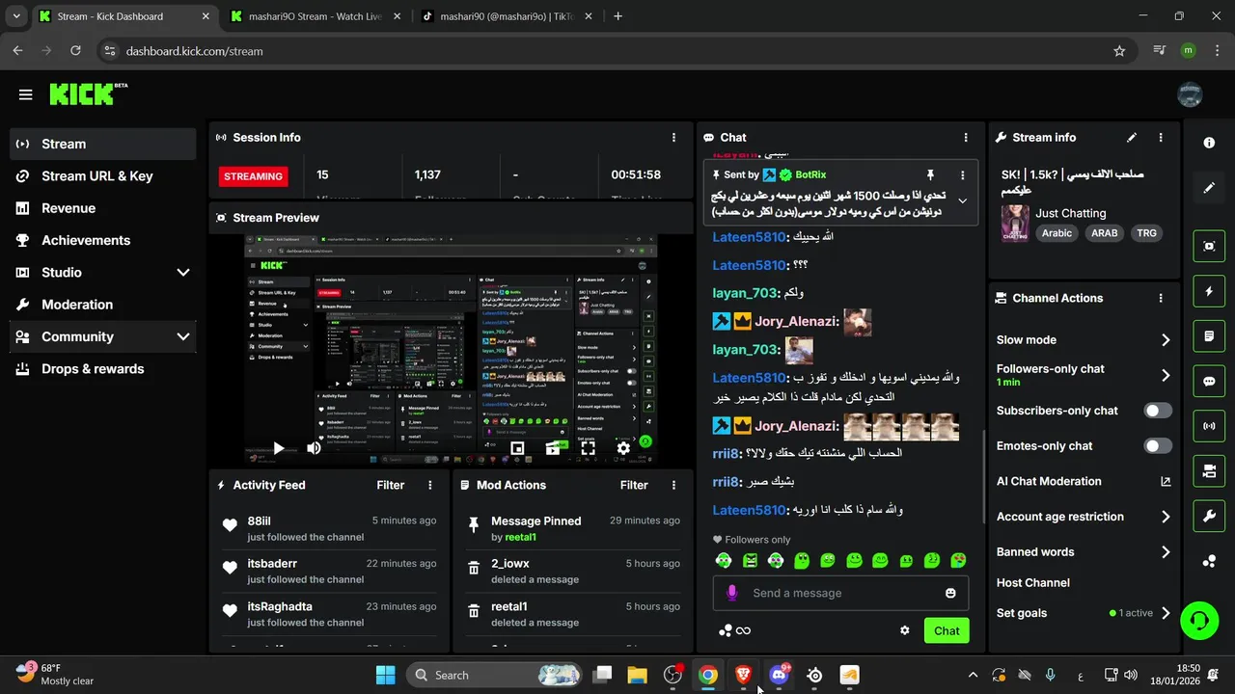Open the profile avatar menu
The width and height of the screenshot is (1235, 694).
coord(1190,94)
